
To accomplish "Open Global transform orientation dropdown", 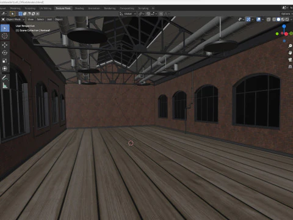I will [128, 13].
